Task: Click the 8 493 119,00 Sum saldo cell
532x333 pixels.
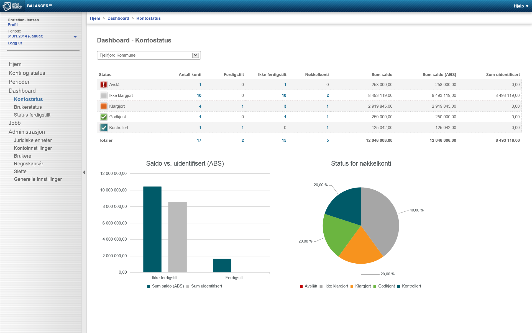Action: (380, 95)
